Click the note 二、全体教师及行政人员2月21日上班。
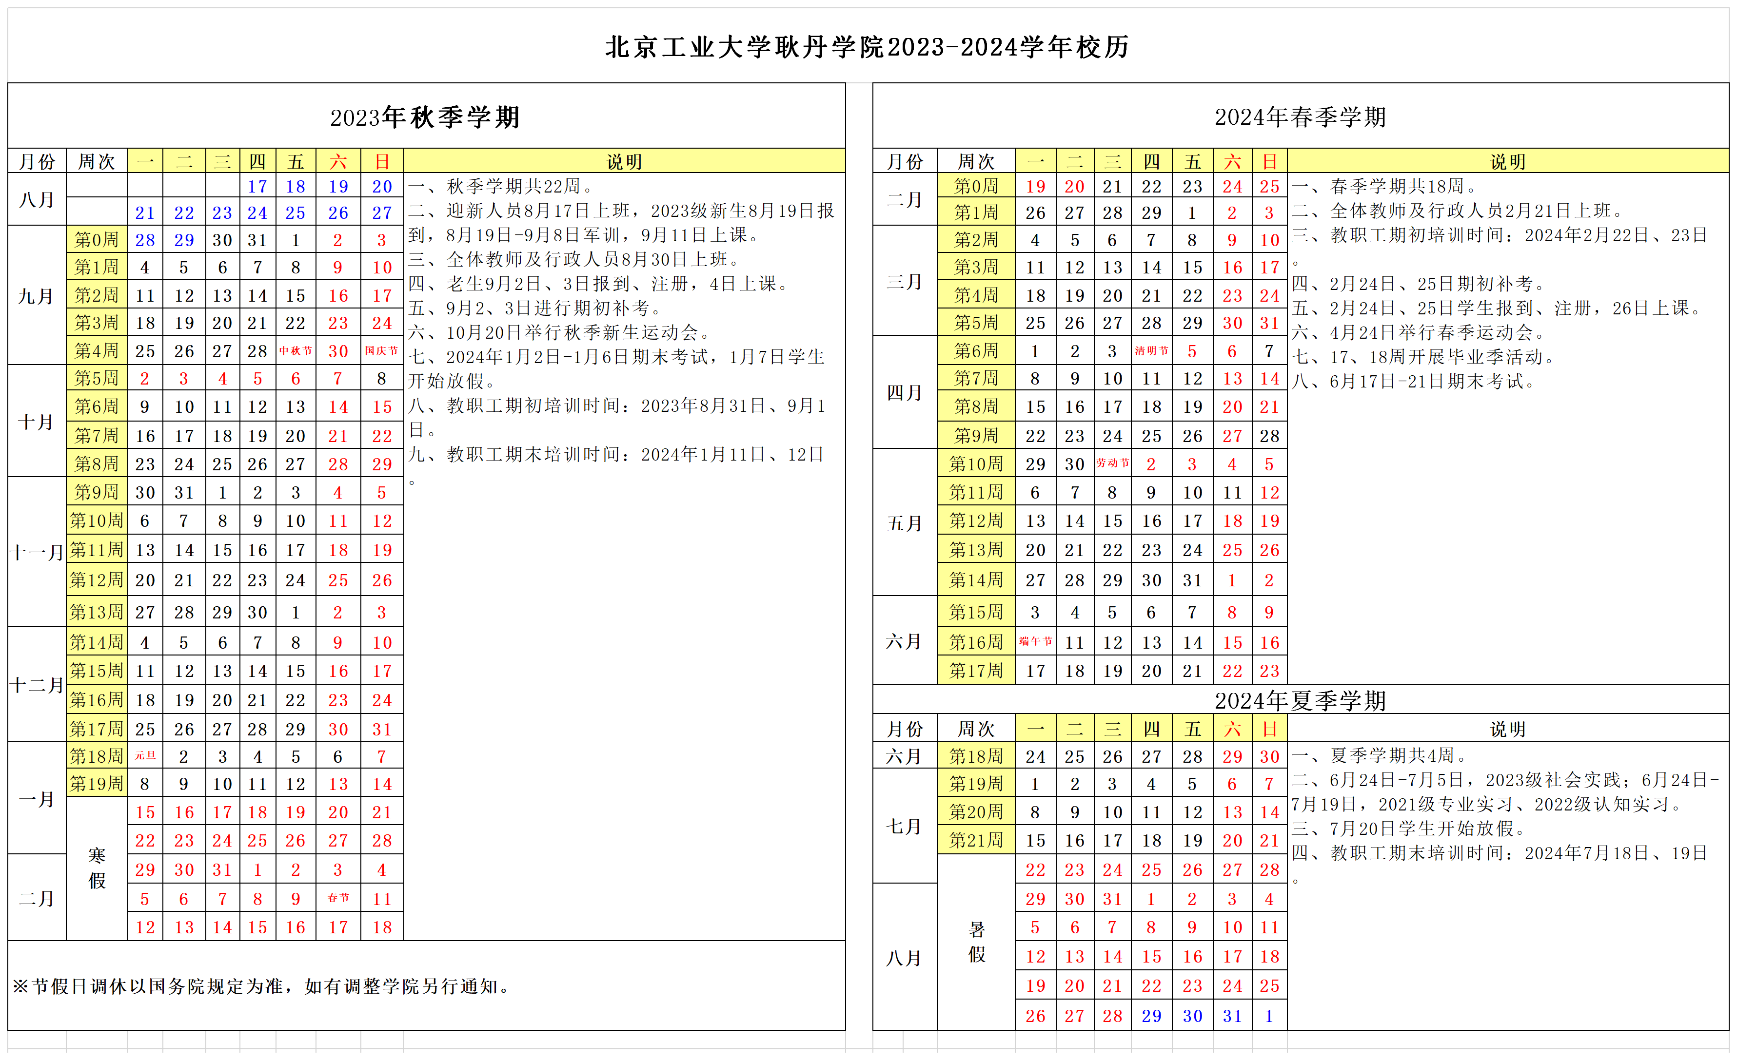The width and height of the screenshot is (1737, 1060). [x=1459, y=210]
